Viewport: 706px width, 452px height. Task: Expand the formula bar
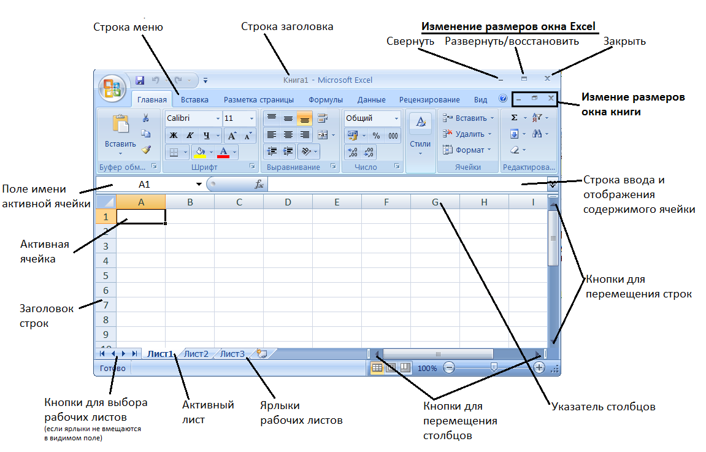tap(553, 184)
